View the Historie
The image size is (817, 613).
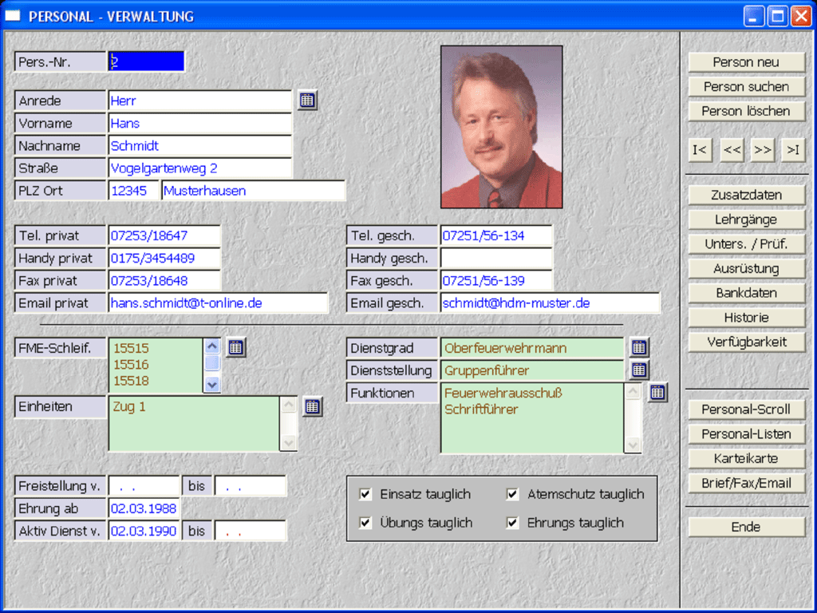[746, 318]
